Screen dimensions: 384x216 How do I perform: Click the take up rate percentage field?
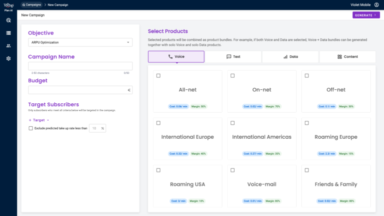point(95,128)
